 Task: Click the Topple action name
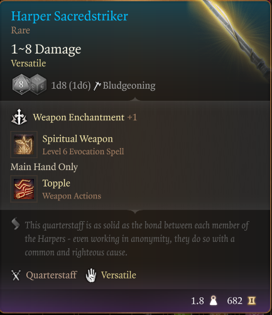coord(56,183)
